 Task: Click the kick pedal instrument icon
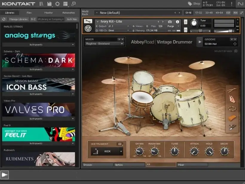[96, 151]
